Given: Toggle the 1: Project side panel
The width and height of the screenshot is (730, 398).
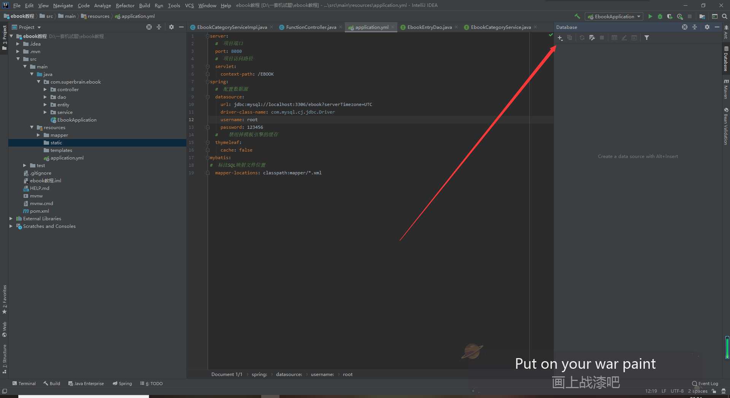Looking at the screenshot, I should (5, 38).
